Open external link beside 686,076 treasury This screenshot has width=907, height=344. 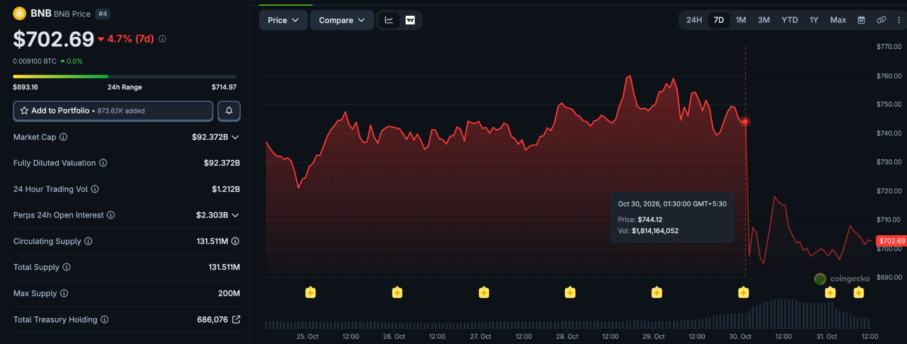click(236, 319)
